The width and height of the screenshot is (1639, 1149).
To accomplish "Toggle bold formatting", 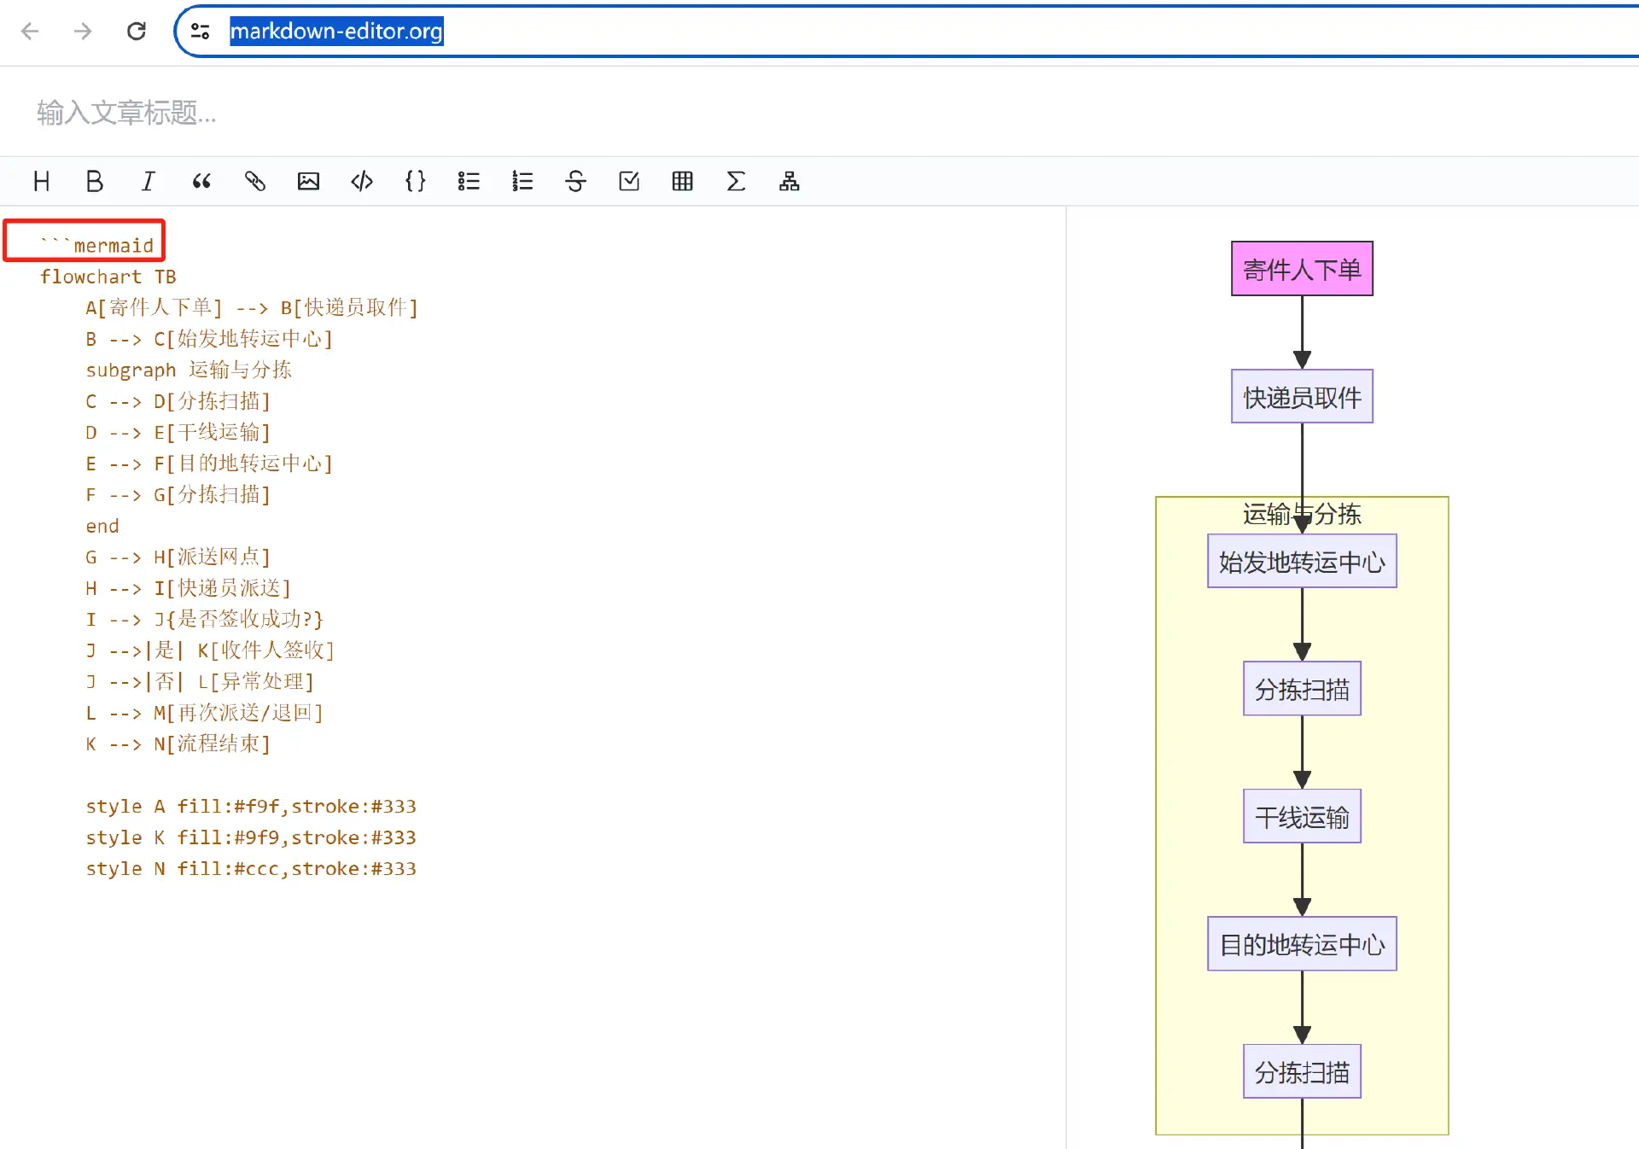I will (x=95, y=181).
